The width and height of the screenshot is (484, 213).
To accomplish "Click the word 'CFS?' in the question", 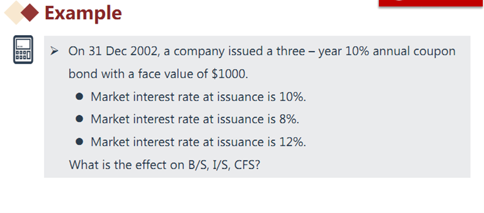I will pos(248,164).
